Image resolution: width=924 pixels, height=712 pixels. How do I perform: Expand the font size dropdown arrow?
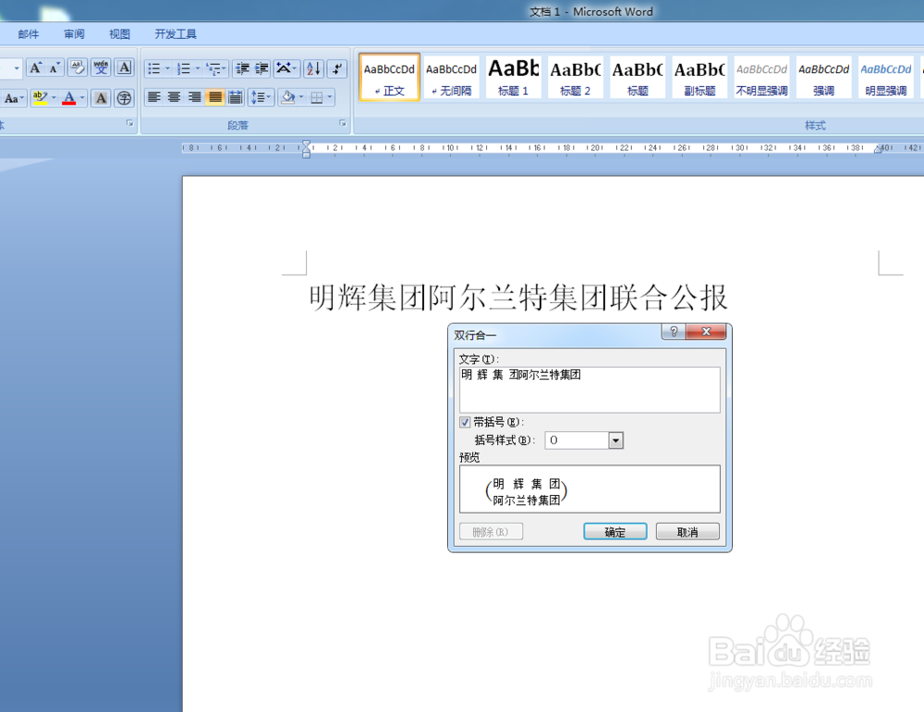17,68
